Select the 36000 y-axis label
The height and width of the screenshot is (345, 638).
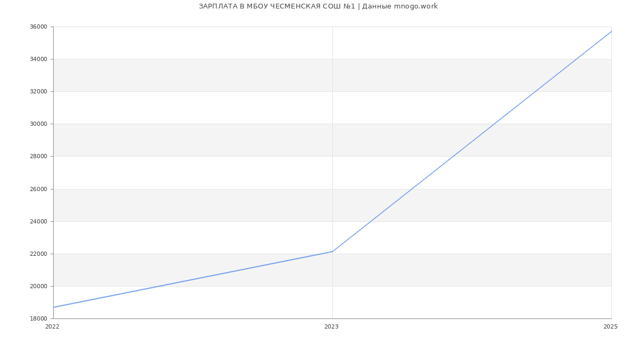pos(39,27)
